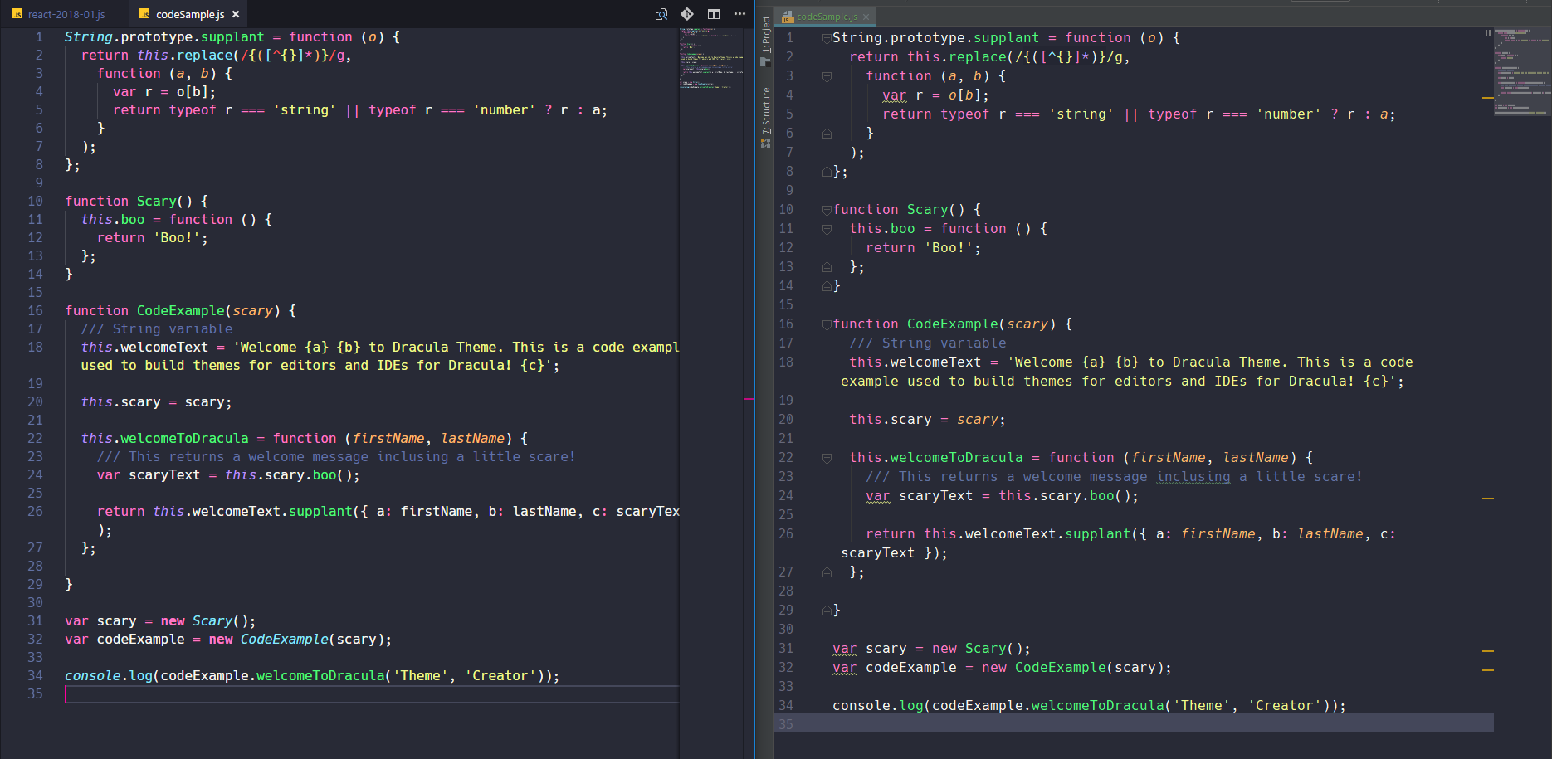Open the More Actions ellipsis in VS Code
Image resolution: width=1552 pixels, height=759 pixels.
(739, 14)
